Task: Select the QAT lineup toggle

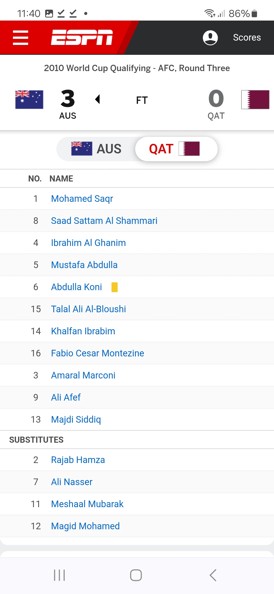Action: 176,149
